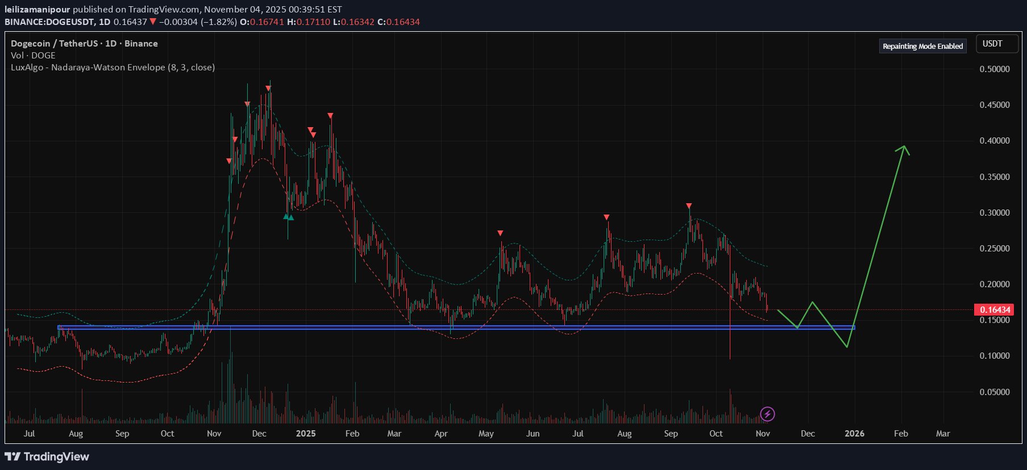Open the USDT currency selector
Image resolution: width=1027 pixels, height=470 pixels.
(x=996, y=44)
